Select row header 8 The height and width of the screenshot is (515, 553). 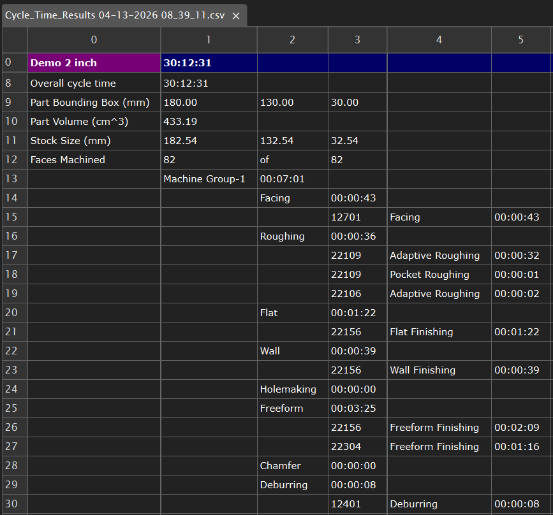click(15, 83)
